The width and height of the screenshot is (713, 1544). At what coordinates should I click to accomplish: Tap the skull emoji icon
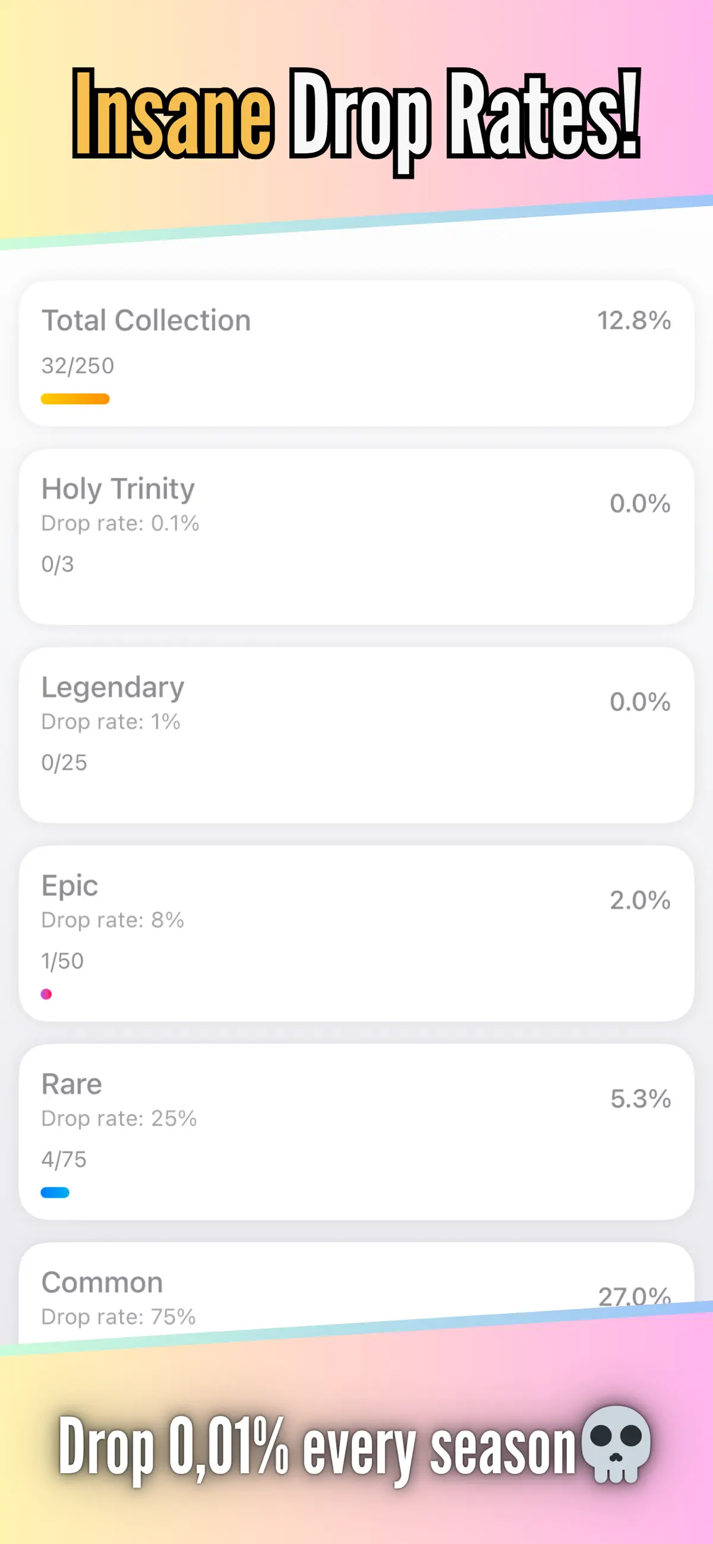click(617, 1445)
